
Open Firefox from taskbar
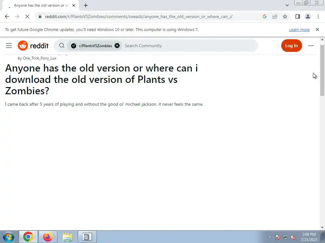click(x=48, y=237)
